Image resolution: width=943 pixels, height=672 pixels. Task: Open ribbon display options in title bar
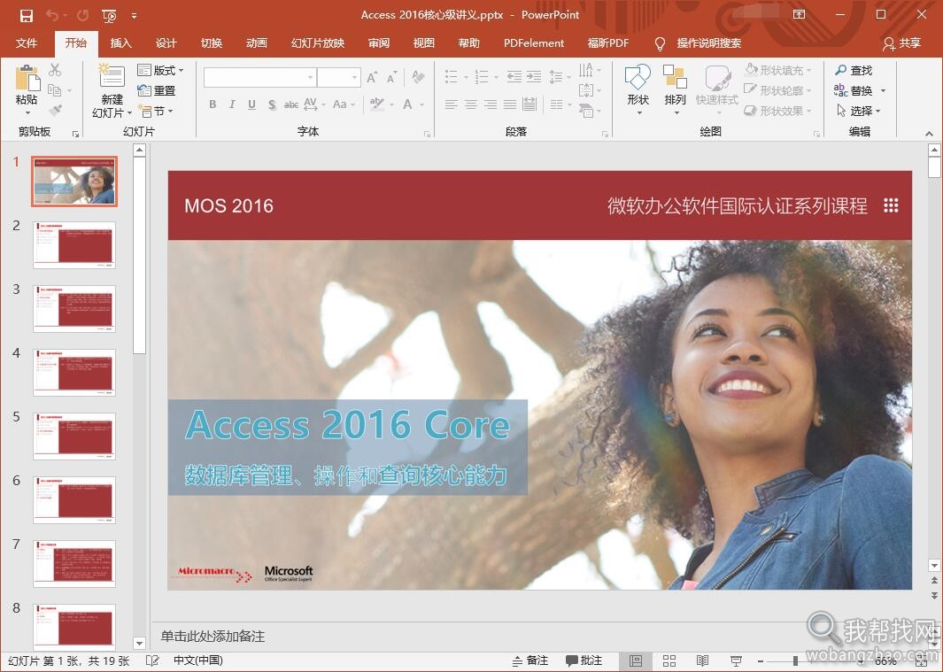pos(800,14)
